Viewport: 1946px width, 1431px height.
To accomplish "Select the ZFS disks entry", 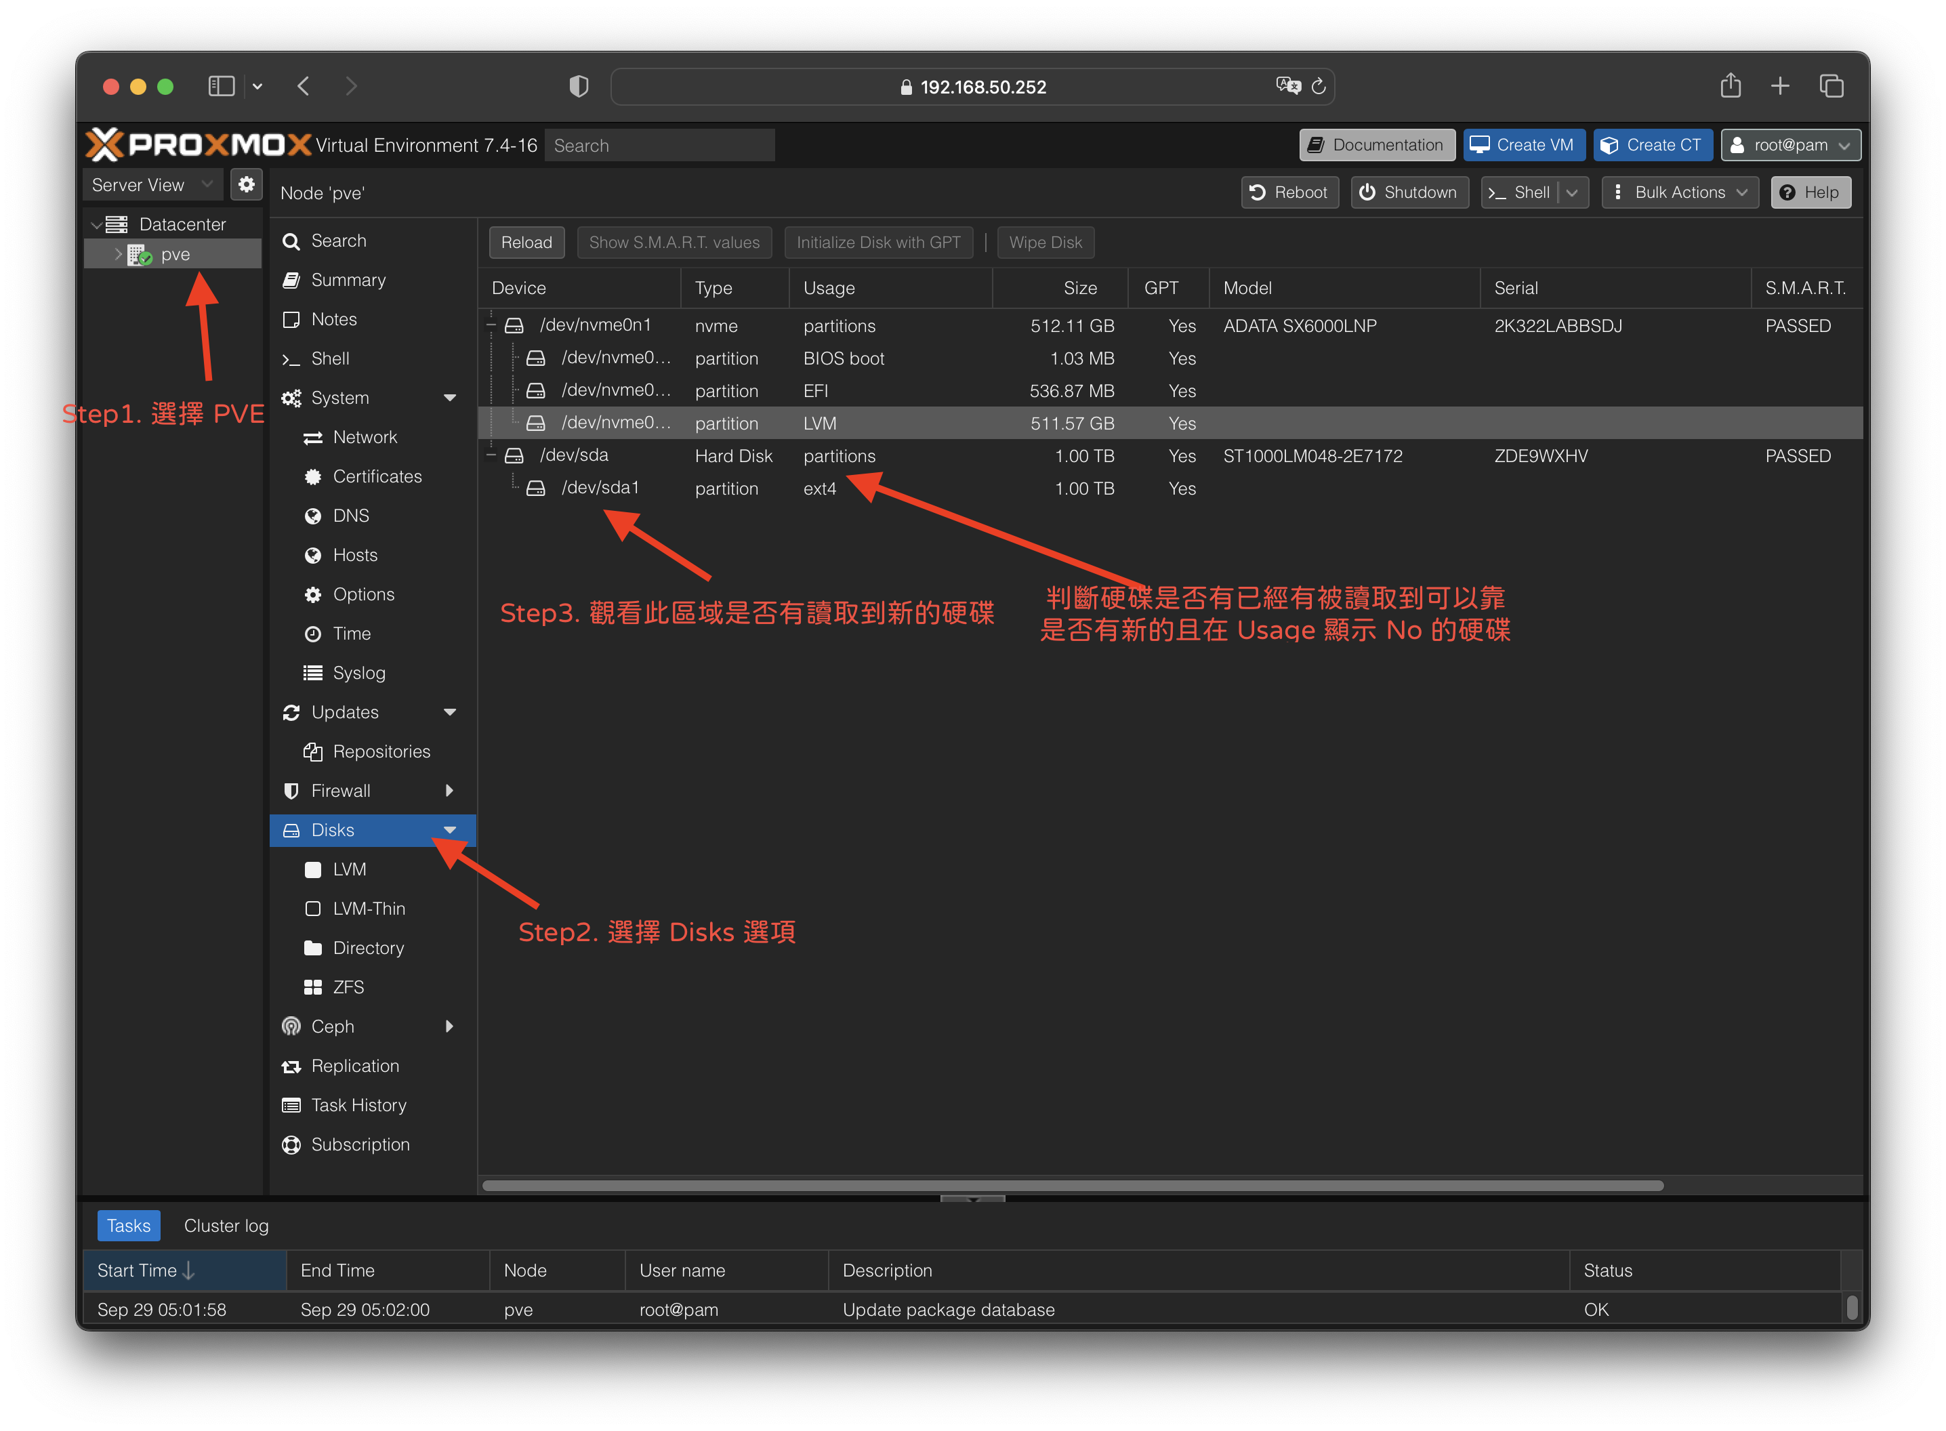I will [x=348, y=987].
